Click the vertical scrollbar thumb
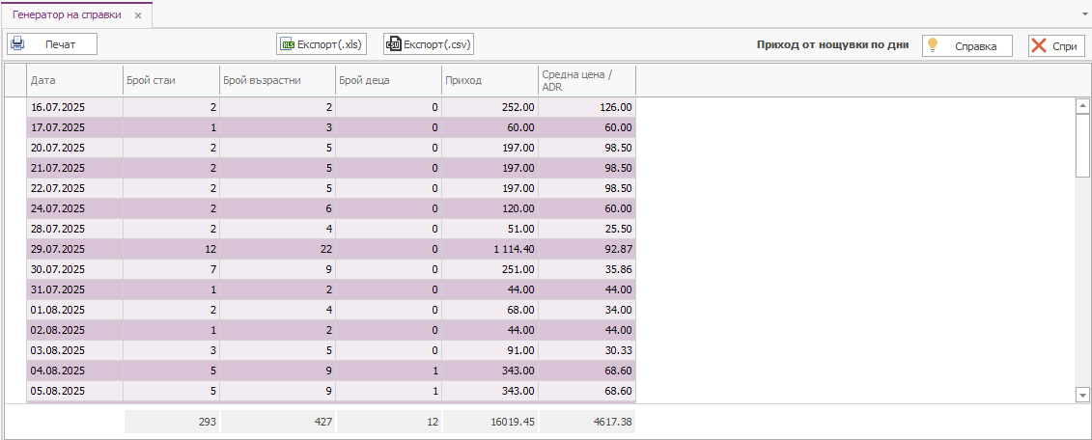Image resolution: width=1092 pixels, height=440 pixels. tap(1082, 145)
